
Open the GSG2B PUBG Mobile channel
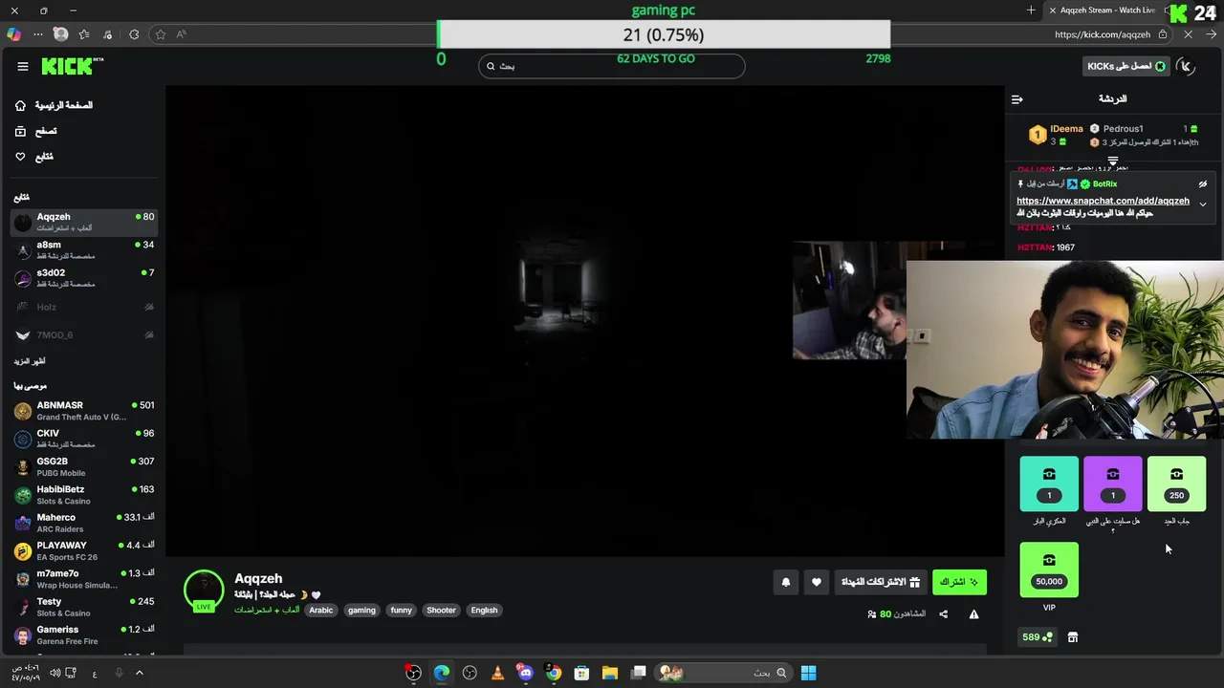(x=84, y=466)
